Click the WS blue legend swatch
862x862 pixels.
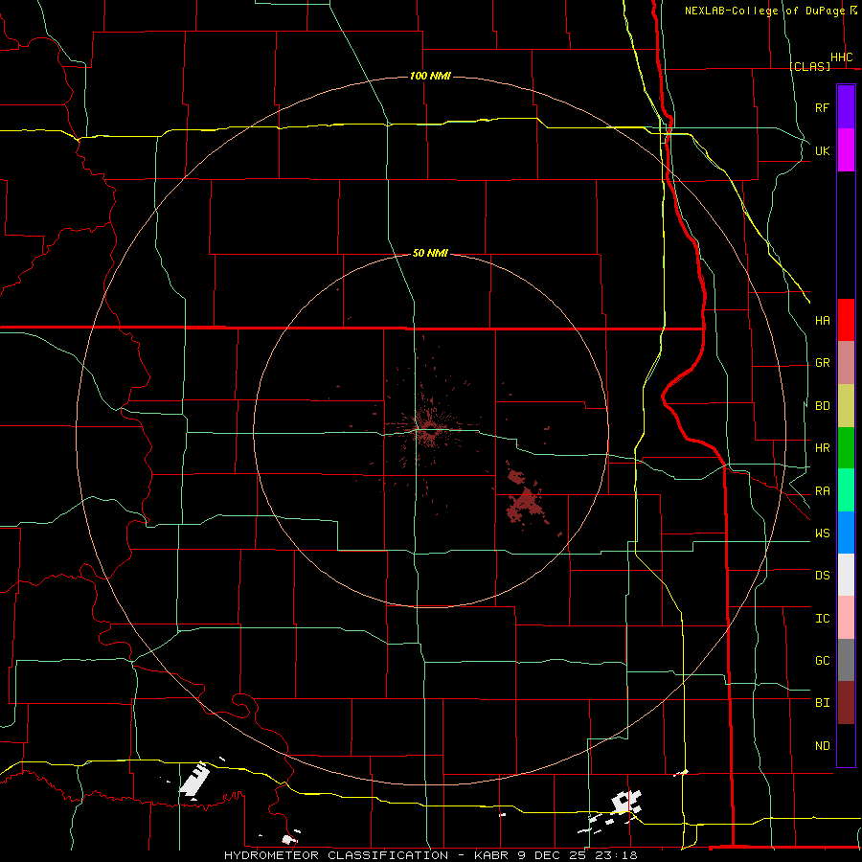(846, 533)
